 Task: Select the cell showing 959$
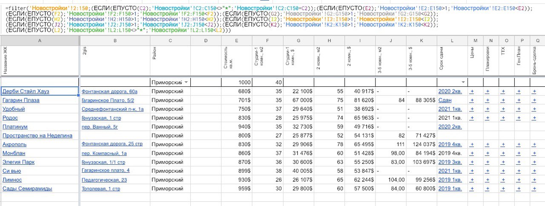237,189
